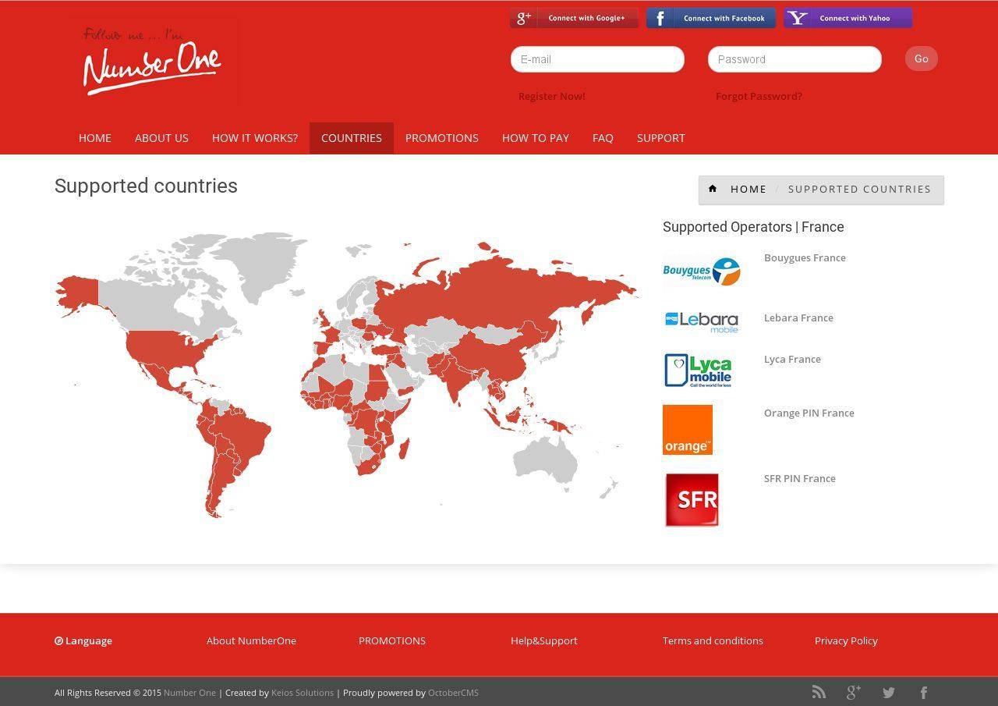This screenshot has width=998, height=706.
Task: Open the HOW TO PAY menu item
Action: tap(536, 138)
